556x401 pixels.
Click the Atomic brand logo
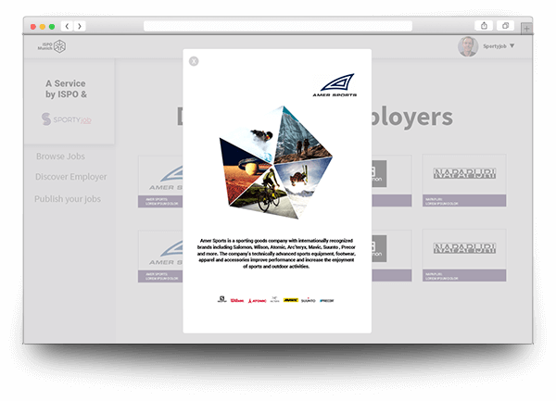coord(257,301)
